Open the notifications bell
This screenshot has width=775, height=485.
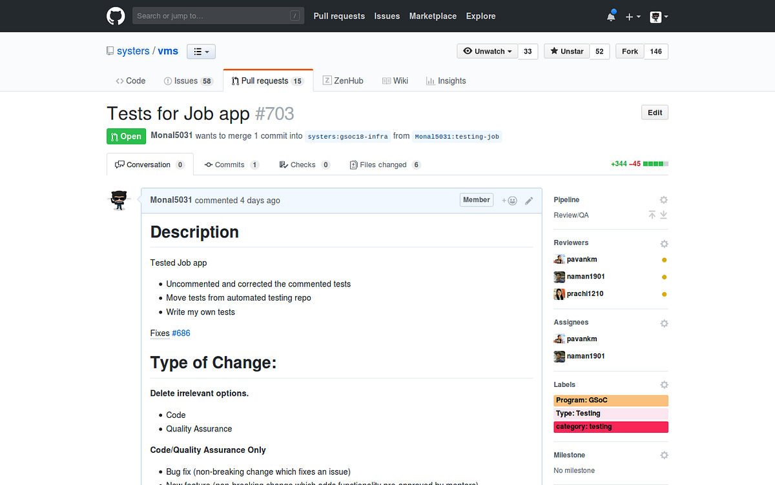611,17
